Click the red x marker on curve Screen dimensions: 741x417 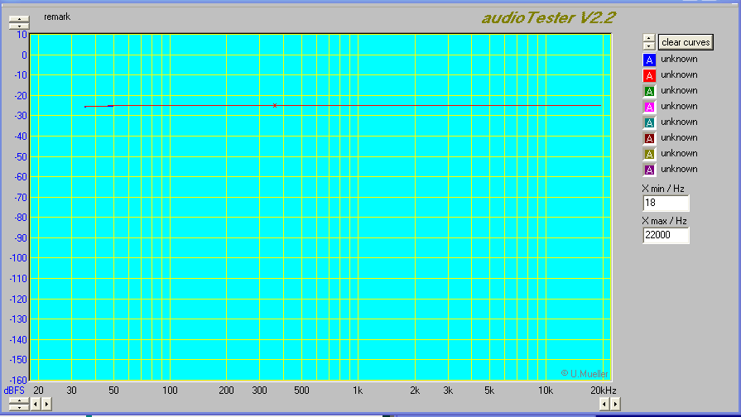pyautogui.click(x=275, y=105)
